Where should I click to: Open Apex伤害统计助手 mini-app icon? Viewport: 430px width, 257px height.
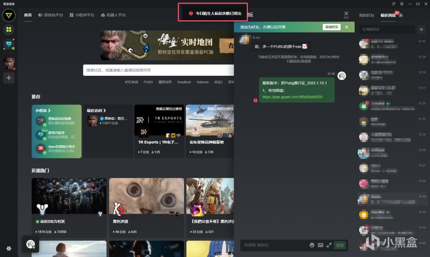click(x=41, y=148)
